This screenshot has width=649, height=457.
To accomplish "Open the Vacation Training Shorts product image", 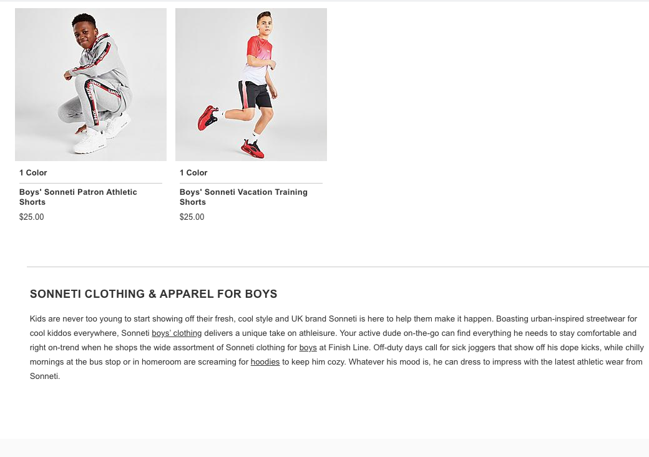I will (251, 84).
